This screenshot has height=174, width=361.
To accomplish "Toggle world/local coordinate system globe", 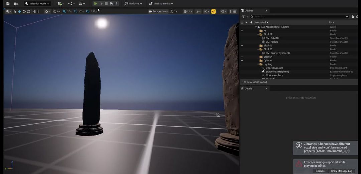I will pos(35,11).
